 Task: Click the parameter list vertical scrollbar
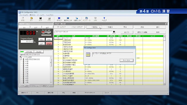[165, 60]
